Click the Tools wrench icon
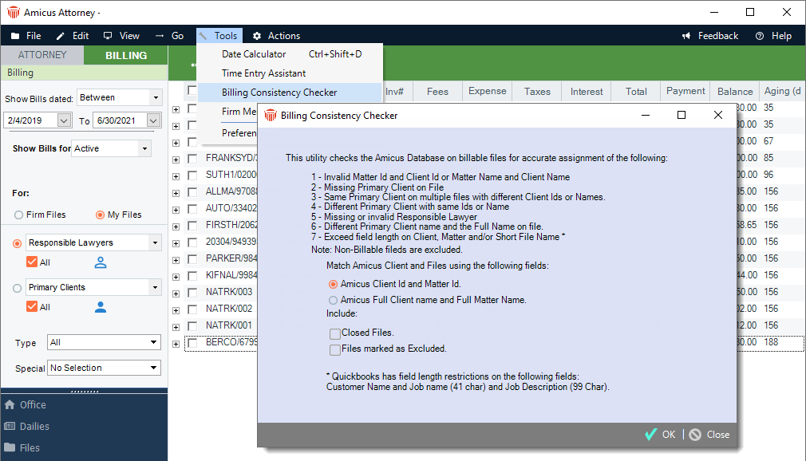The image size is (806, 461). pyautogui.click(x=203, y=36)
